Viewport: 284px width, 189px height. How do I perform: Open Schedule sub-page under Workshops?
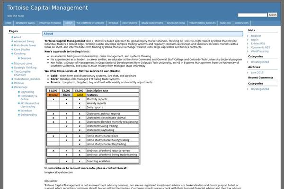pyautogui.click(x=26, y=111)
